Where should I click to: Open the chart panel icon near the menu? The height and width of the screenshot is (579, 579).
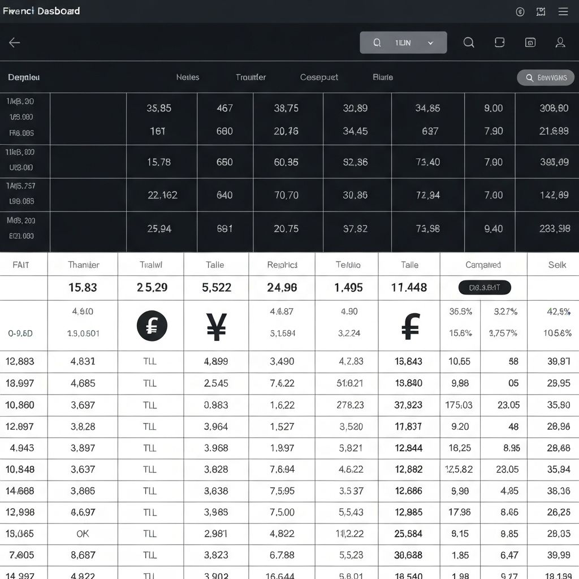(541, 11)
